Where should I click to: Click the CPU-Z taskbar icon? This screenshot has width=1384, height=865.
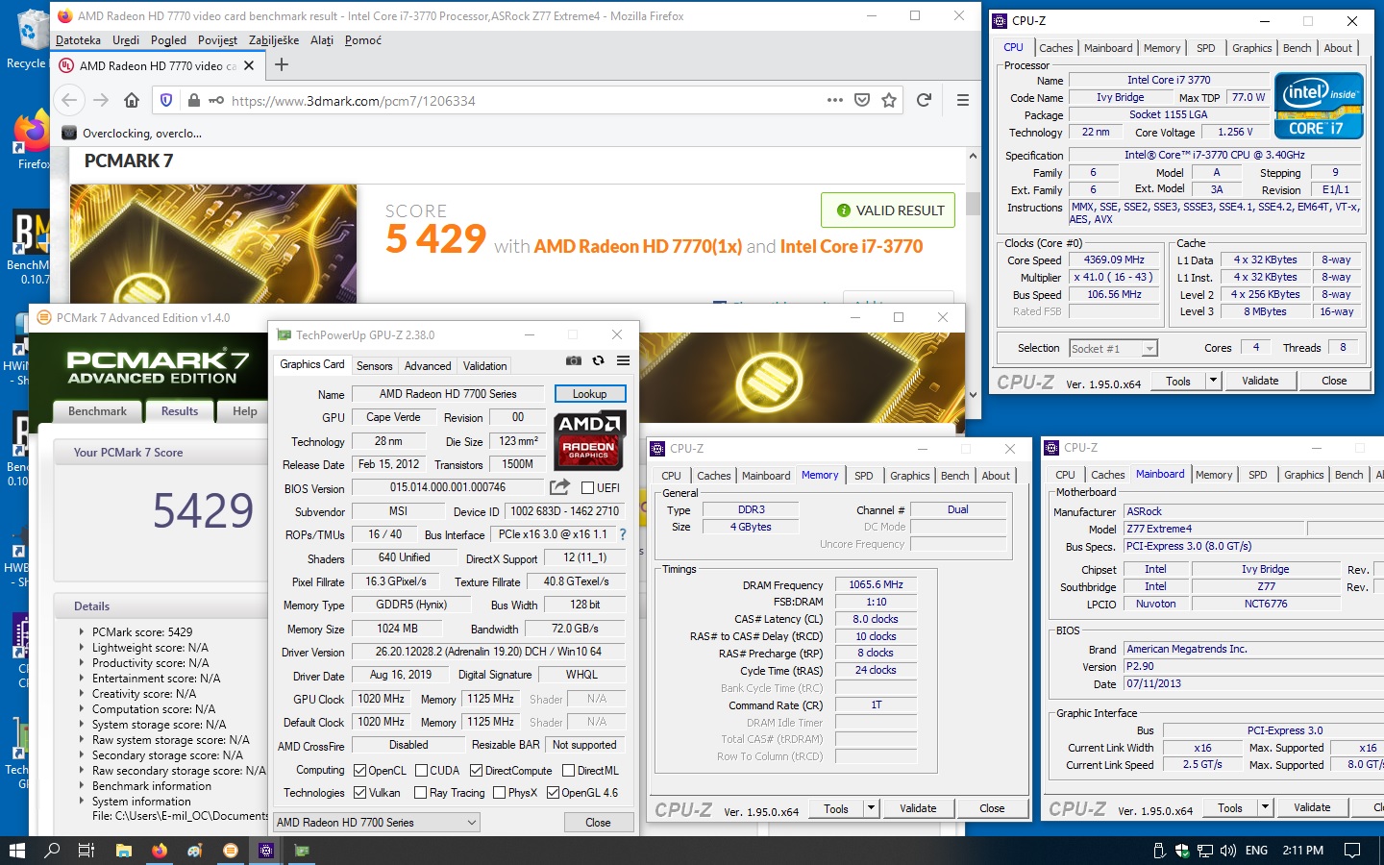266,850
